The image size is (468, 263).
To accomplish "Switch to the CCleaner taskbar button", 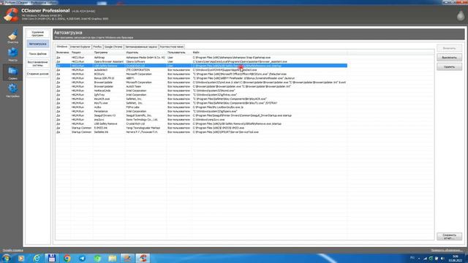I will pyautogui.click(x=143, y=258).
